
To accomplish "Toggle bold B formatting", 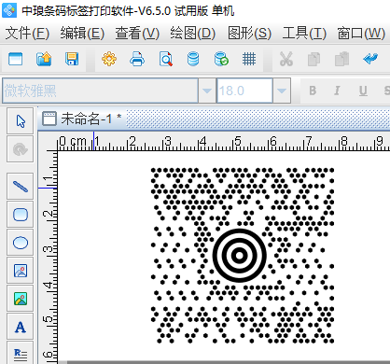I will coord(313,91).
